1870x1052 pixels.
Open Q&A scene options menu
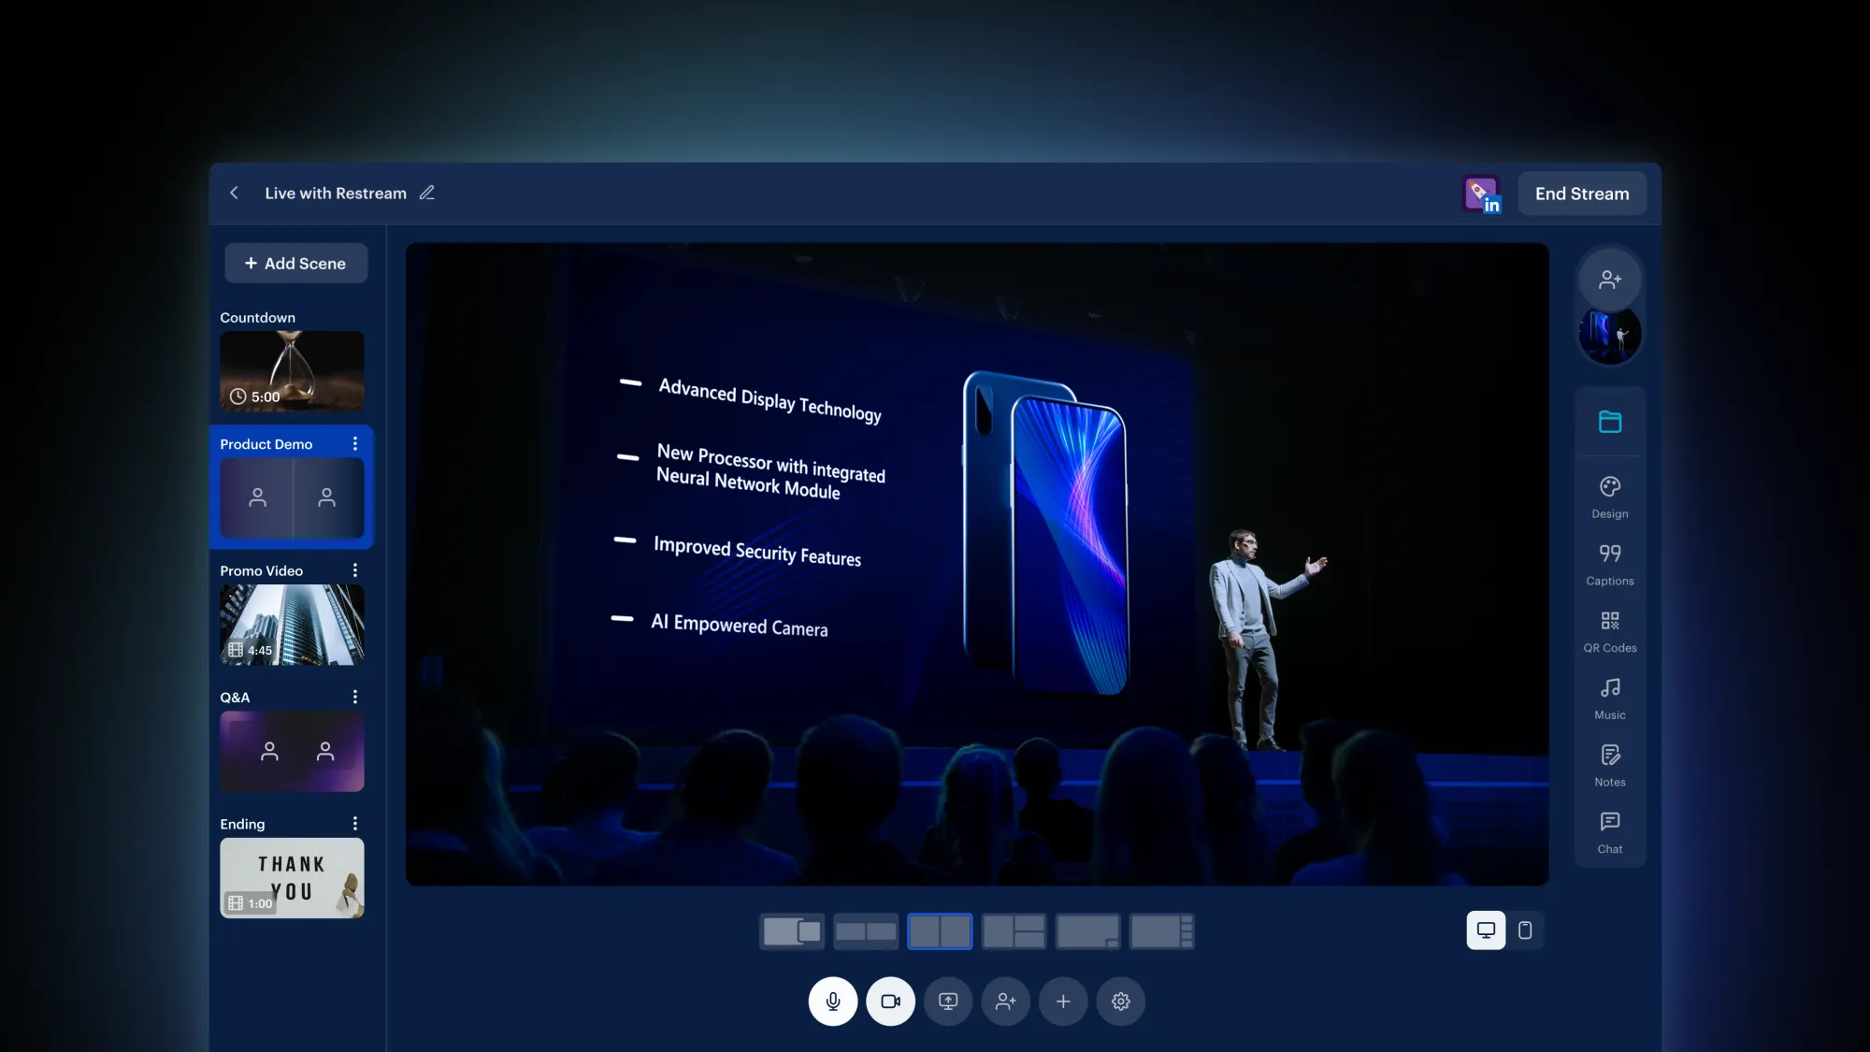click(x=355, y=697)
